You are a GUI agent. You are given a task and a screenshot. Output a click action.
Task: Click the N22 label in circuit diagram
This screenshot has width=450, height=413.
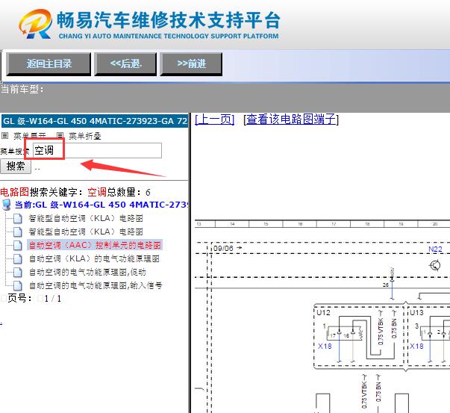click(x=435, y=249)
